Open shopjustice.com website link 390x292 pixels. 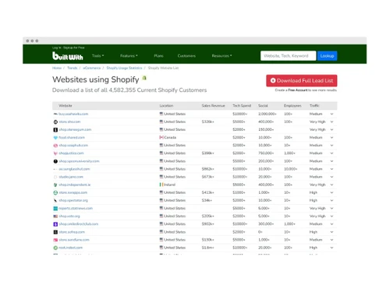[71, 153]
